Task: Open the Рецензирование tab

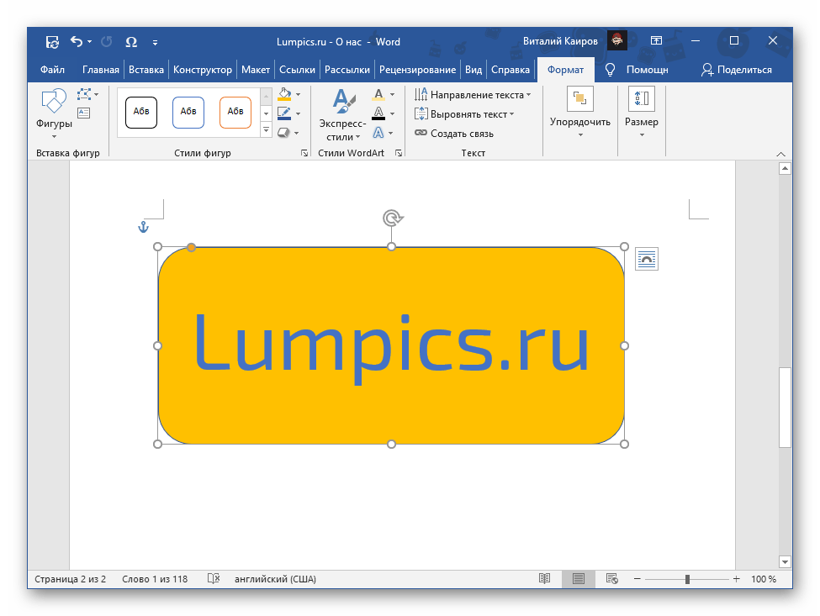Action: pyautogui.click(x=417, y=70)
